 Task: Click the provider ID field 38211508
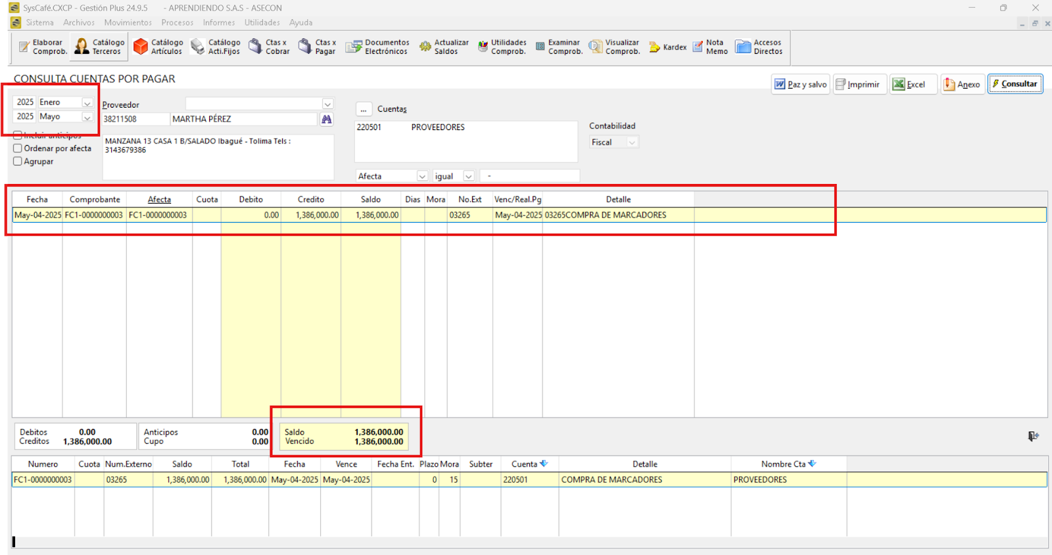point(135,120)
